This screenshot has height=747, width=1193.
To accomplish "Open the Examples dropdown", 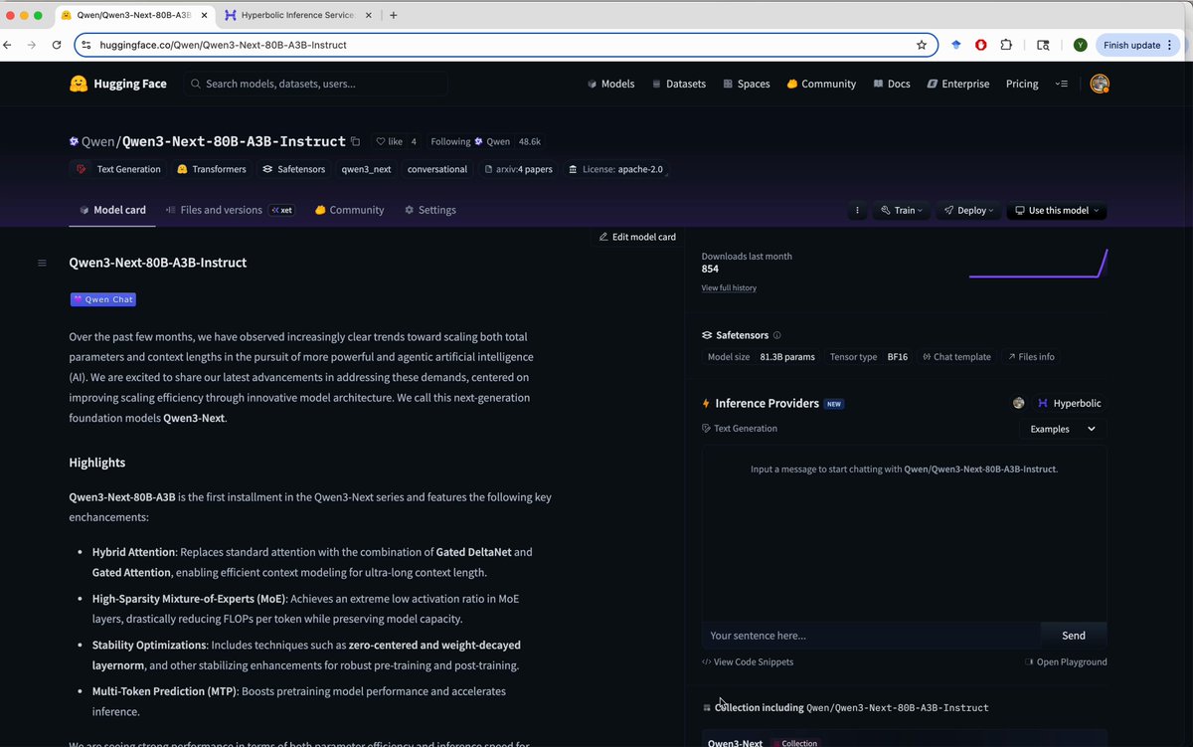I will (x=1063, y=429).
